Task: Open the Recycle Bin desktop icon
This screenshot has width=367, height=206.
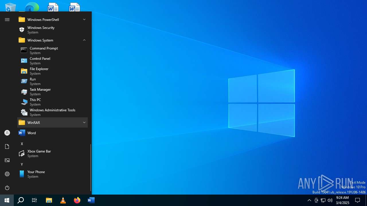Action: [x=11, y=7]
